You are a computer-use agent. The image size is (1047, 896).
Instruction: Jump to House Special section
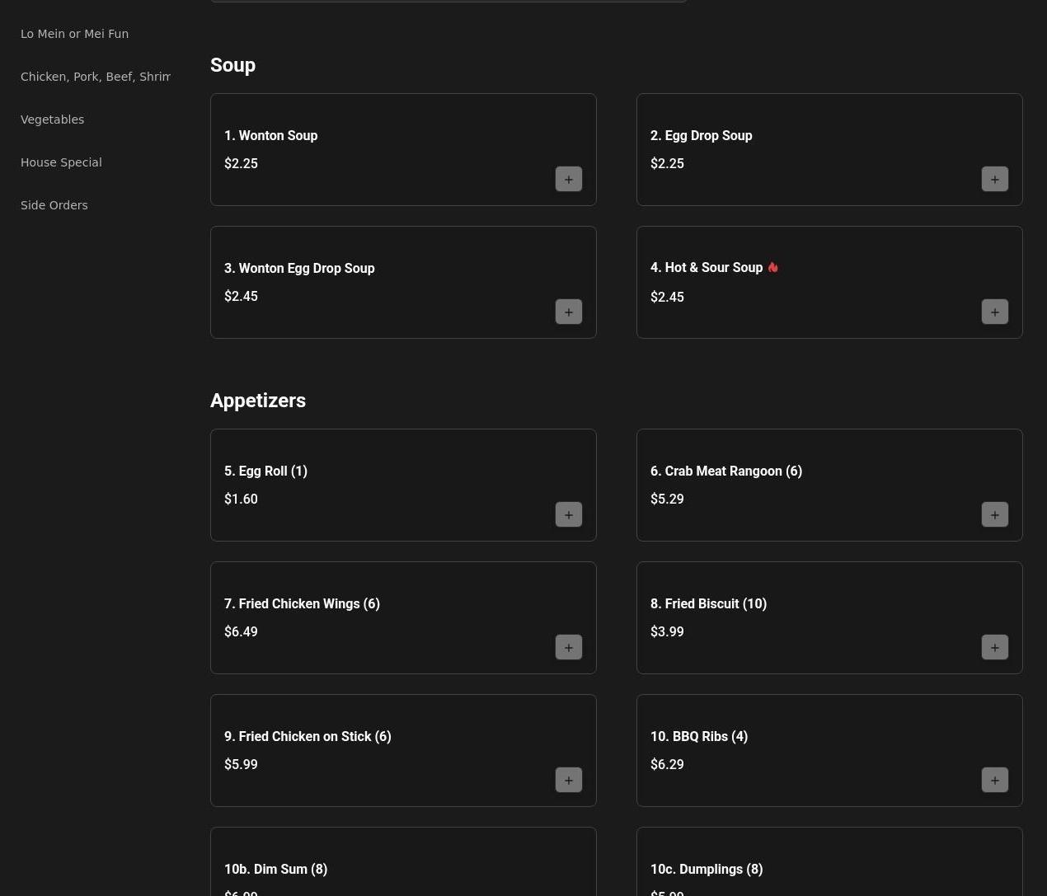tap(61, 162)
